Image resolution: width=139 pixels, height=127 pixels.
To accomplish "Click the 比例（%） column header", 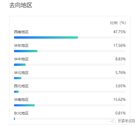I will 118,23.
